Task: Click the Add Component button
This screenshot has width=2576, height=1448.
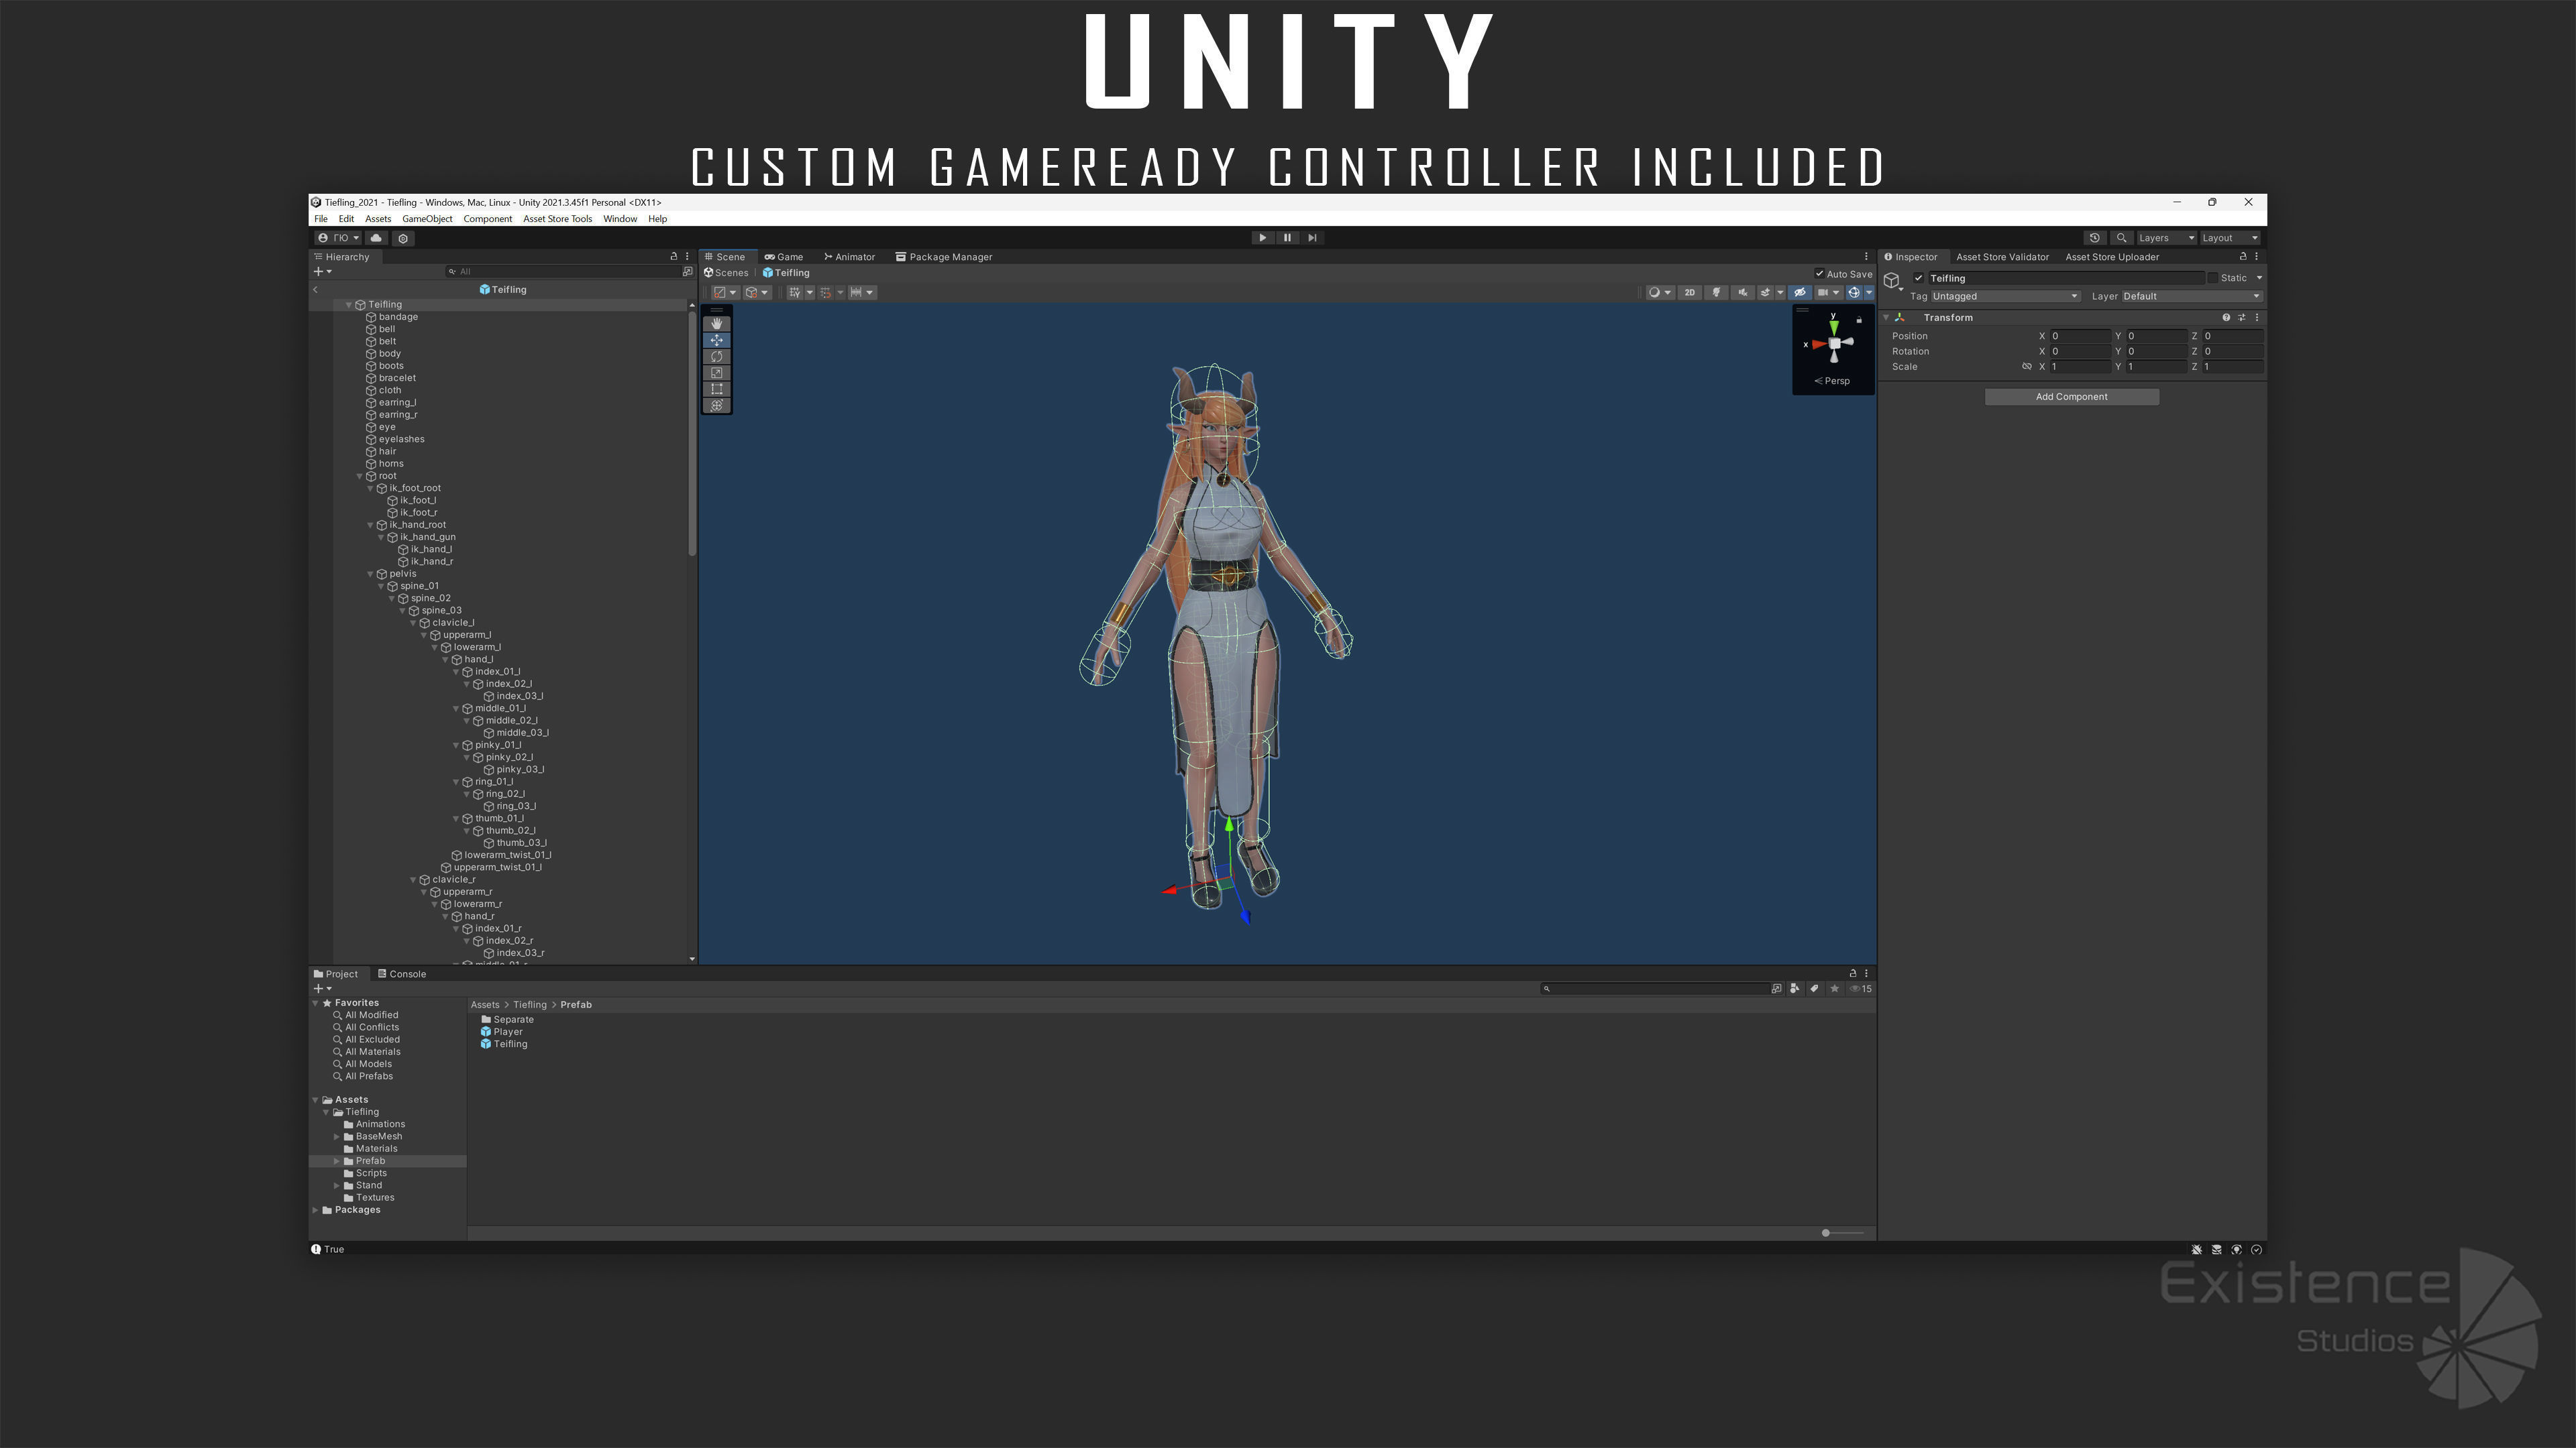Action: [2071, 397]
